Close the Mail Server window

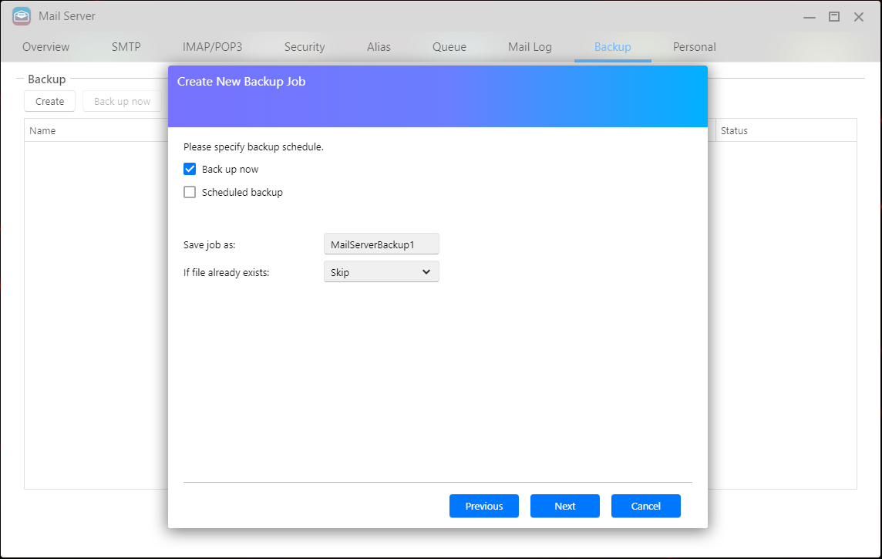pos(858,16)
